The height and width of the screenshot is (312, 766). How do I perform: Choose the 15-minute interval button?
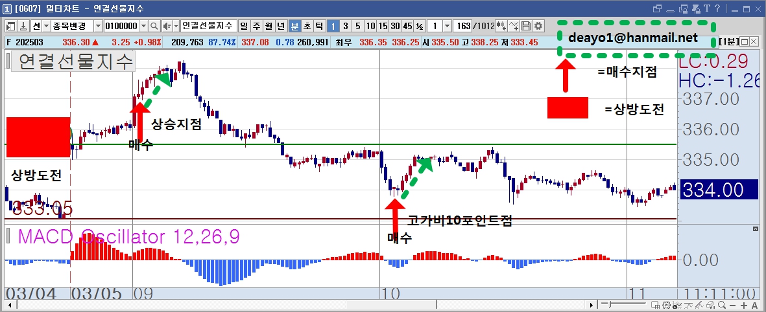tap(383, 26)
